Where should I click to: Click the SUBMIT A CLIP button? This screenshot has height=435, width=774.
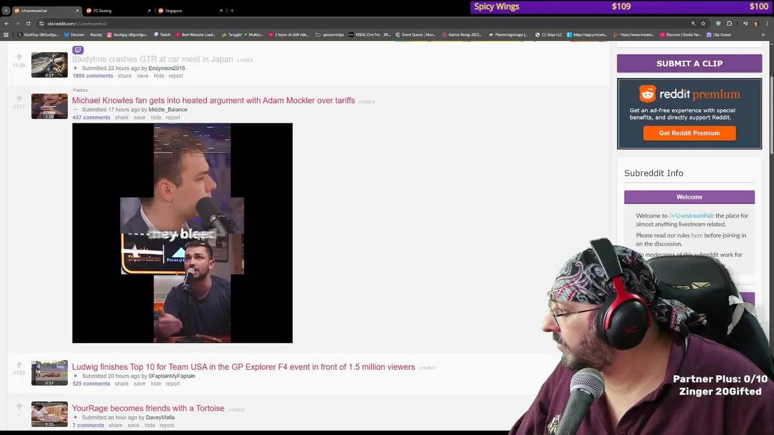pos(689,63)
